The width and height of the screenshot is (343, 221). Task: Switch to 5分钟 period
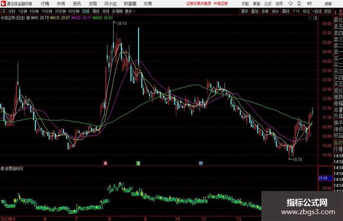[34, 11]
